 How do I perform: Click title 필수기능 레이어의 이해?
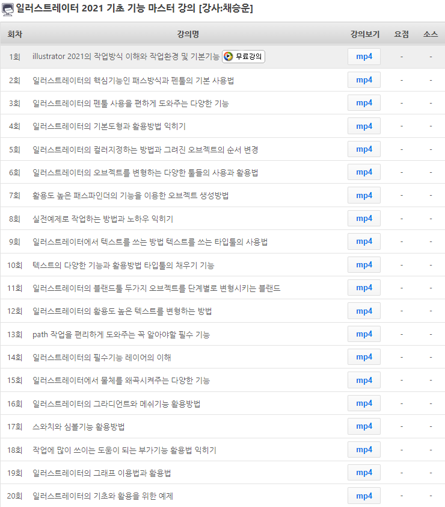coord(102,357)
